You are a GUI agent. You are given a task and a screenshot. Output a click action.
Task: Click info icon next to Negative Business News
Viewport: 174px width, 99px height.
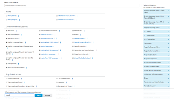click(x=26, y=67)
